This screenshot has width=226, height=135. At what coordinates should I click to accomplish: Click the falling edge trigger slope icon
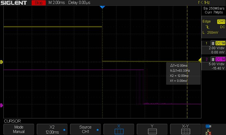(x=207, y=27)
